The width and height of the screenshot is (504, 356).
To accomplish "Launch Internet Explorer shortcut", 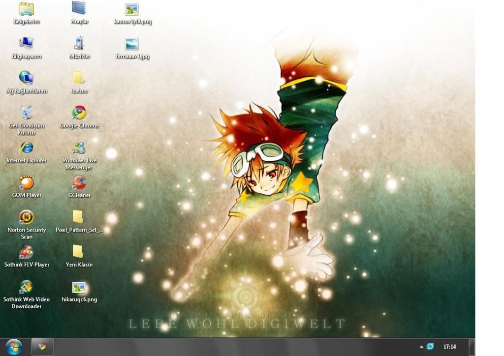I will click(27, 148).
